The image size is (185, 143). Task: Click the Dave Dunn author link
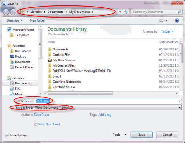pos(41,114)
